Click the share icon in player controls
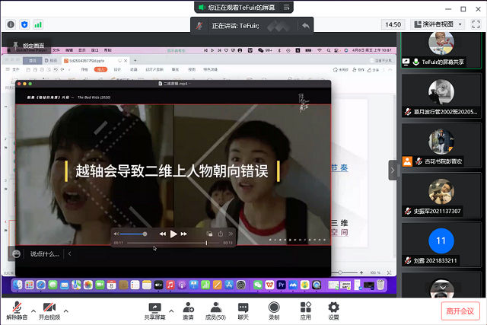The height and width of the screenshot is (325, 487). (x=221, y=234)
